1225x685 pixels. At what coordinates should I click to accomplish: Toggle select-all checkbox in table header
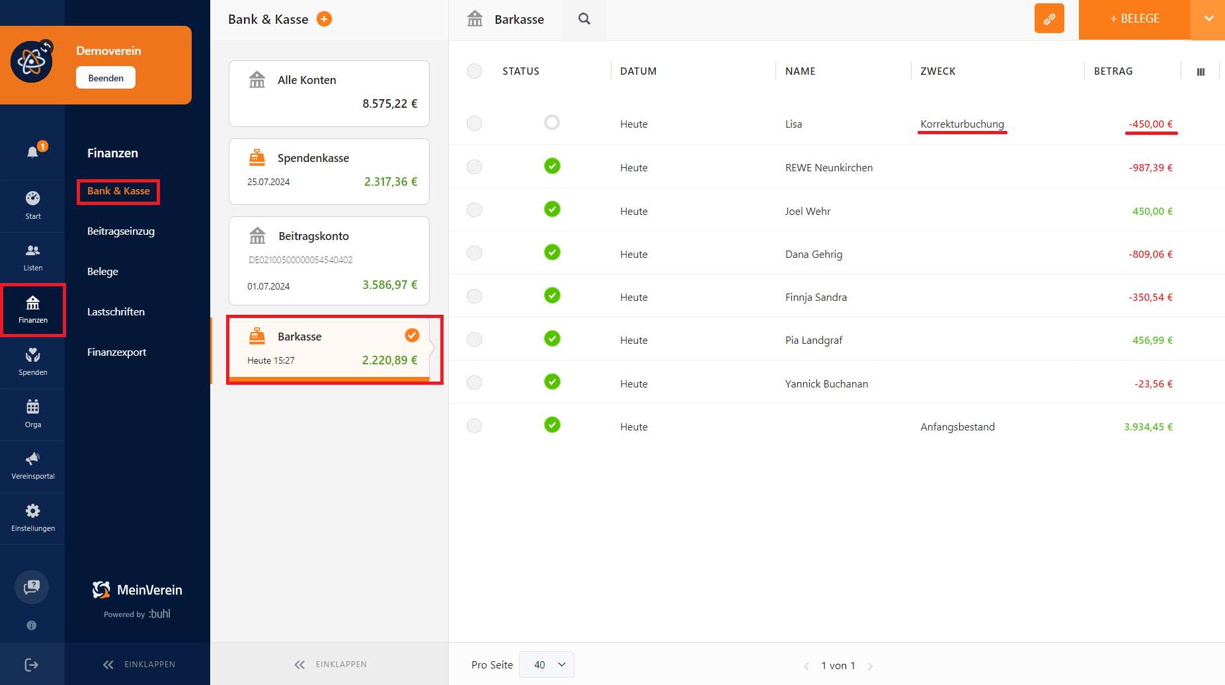point(474,71)
